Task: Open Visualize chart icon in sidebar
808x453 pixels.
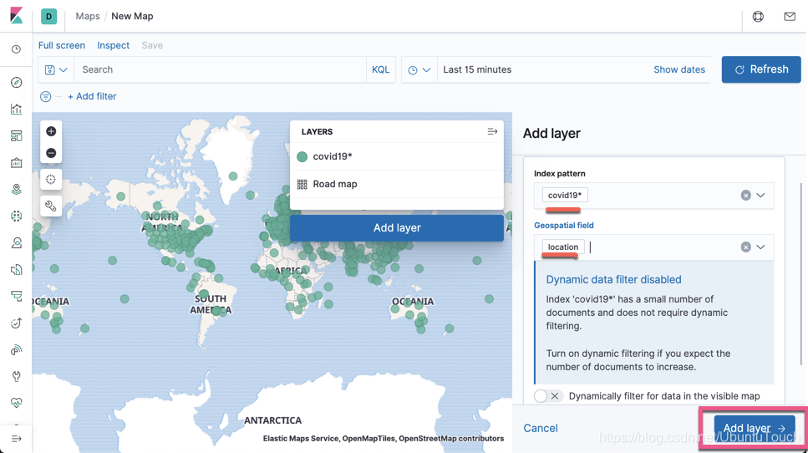Action: click(x=17, y=109)
